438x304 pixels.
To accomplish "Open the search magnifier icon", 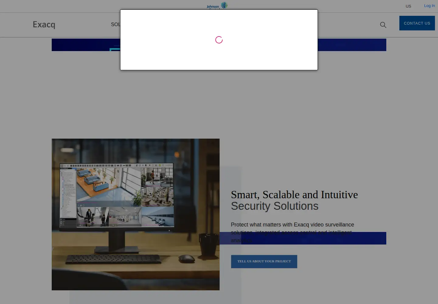I will [x=383, y=25].
